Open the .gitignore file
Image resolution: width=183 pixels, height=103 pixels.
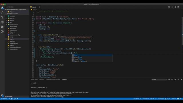tap(13, 33)
